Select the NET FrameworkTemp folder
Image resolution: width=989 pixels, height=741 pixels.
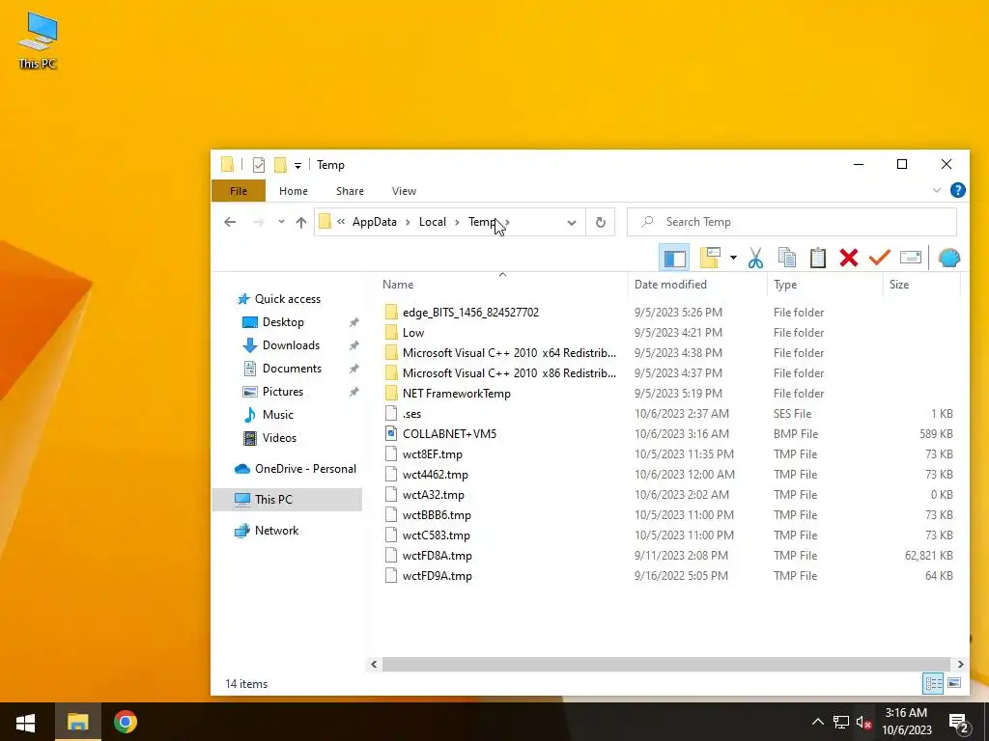(x=457, y=394)
